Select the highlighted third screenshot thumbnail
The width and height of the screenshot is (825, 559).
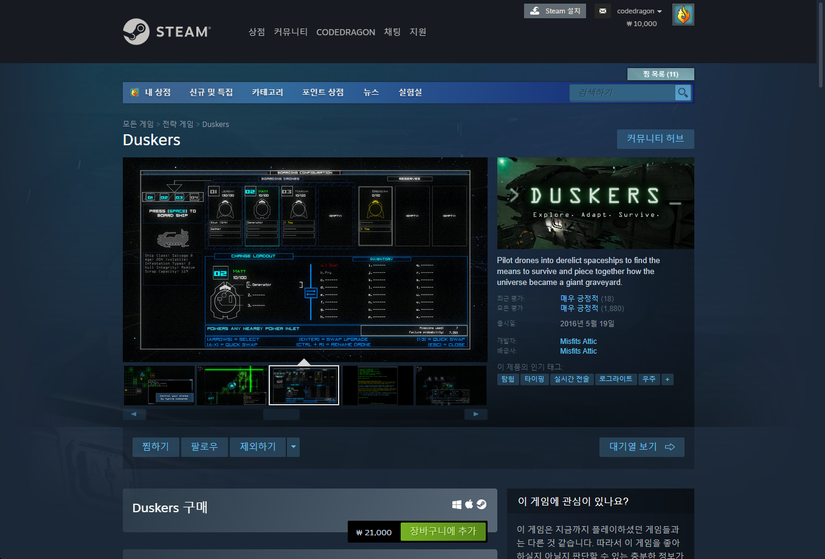point(304,385)
